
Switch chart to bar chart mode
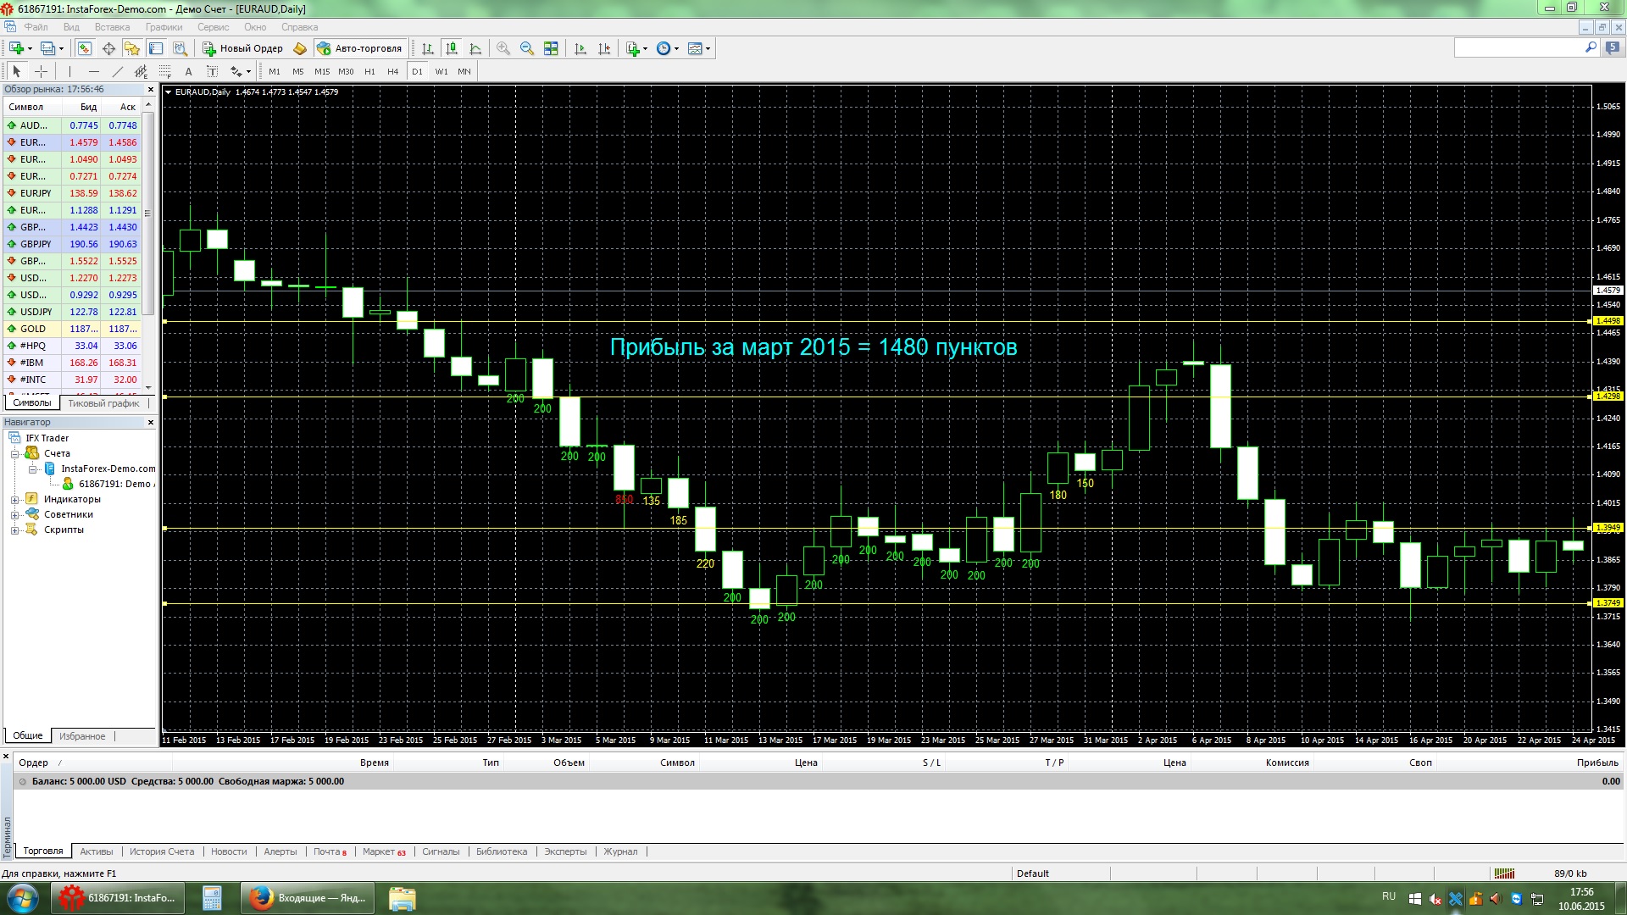coord(428,48)
